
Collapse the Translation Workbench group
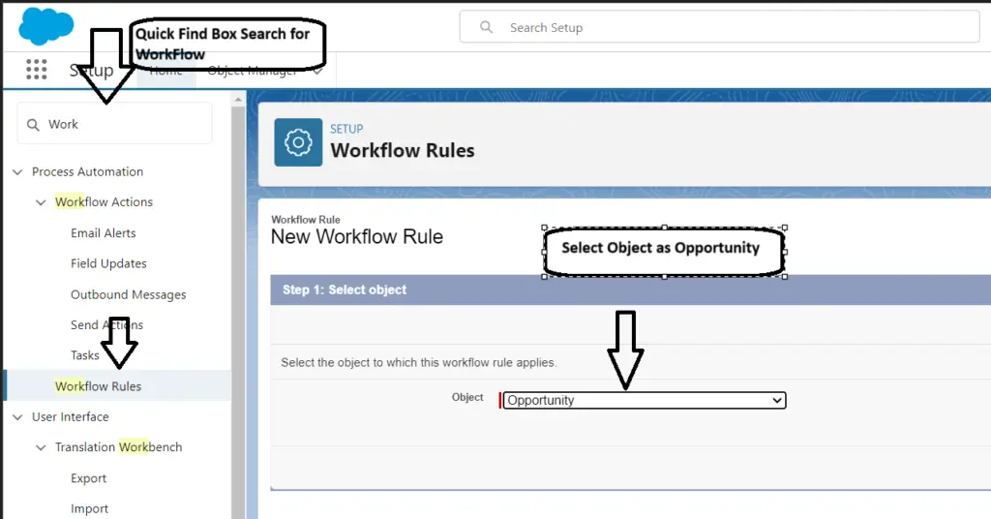pos(41,447)
